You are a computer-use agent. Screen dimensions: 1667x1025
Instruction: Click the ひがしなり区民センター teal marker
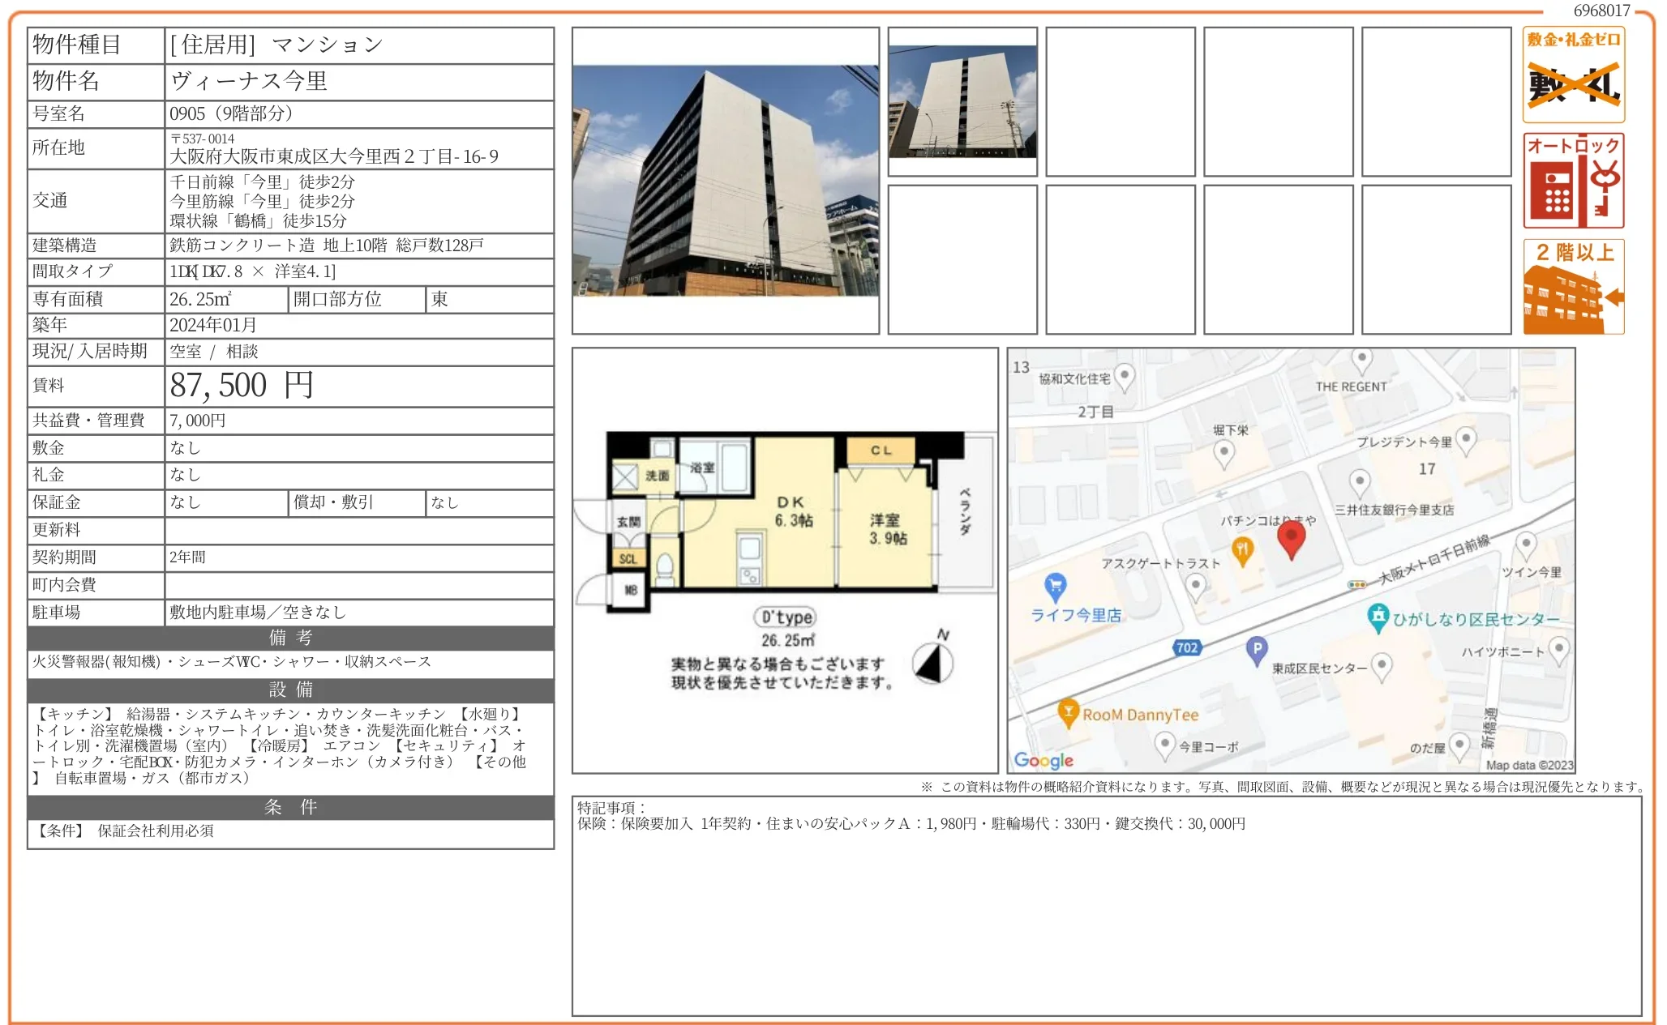pos(1378,617)
